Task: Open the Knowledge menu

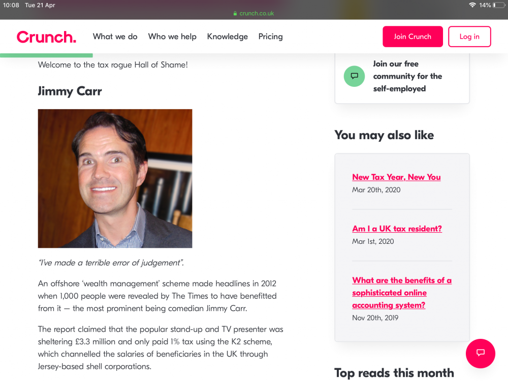Action: tap(228, 37)
